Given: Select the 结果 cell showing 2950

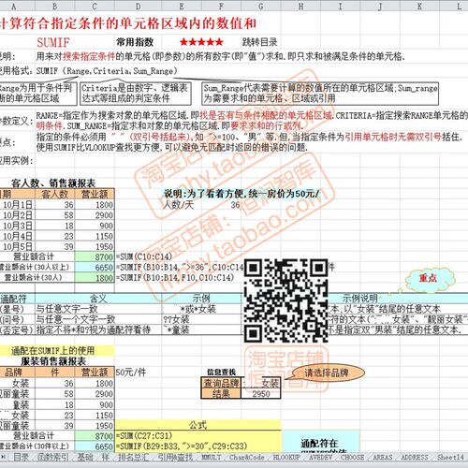Looking at the screenshot, I should click(261, 394).
